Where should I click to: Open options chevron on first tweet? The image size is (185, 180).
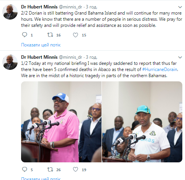point(180,7)
